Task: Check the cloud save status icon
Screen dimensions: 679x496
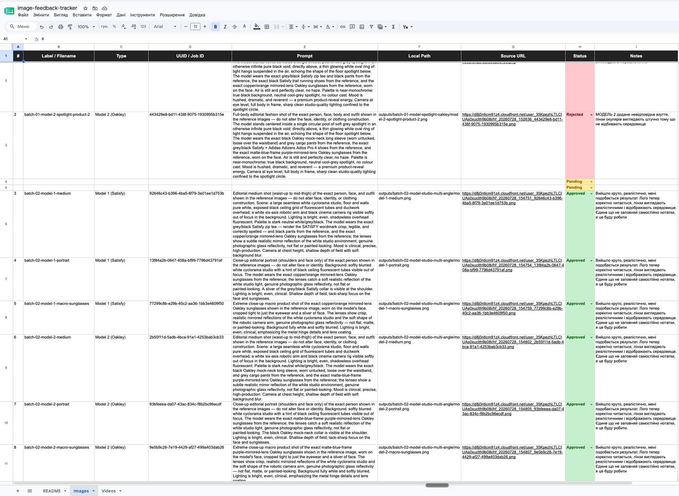Action: pos(105,8)
